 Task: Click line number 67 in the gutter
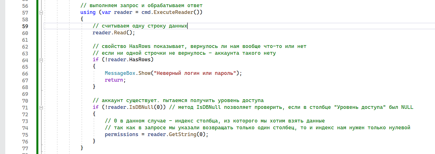point(25,80)
